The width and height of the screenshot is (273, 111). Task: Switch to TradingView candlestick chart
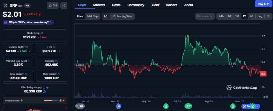[x=122, y=16]
